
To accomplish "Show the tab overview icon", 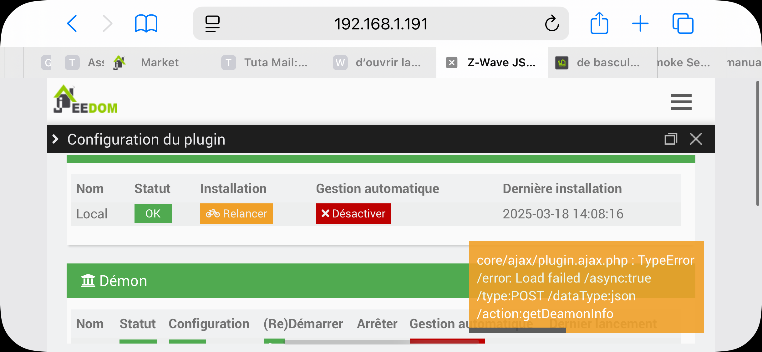I will click(683, 23).
